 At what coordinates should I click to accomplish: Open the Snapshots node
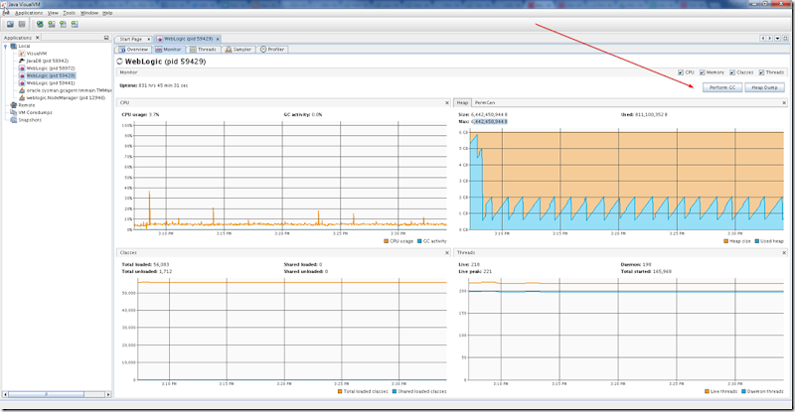coord(30,120)
